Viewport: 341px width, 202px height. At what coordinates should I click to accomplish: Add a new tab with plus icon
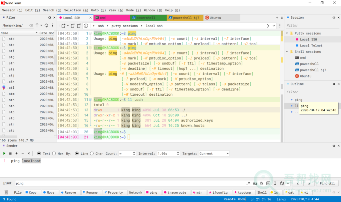277,18
